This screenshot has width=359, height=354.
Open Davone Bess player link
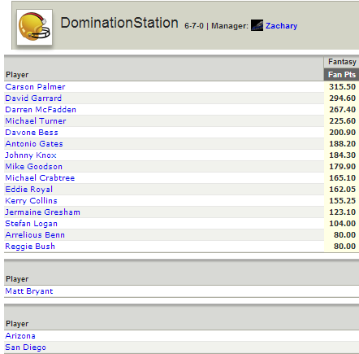32,133
